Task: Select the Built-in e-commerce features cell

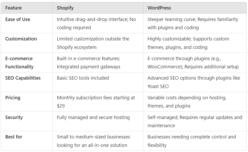Action: pyautogui.click(x=89, y=62)
